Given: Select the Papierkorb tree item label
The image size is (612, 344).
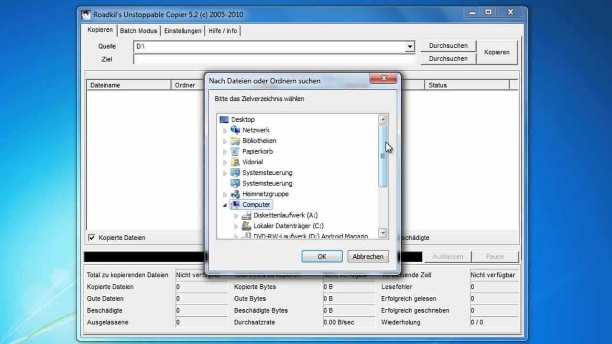Looking at the screenshot, I should coord(257,151).
